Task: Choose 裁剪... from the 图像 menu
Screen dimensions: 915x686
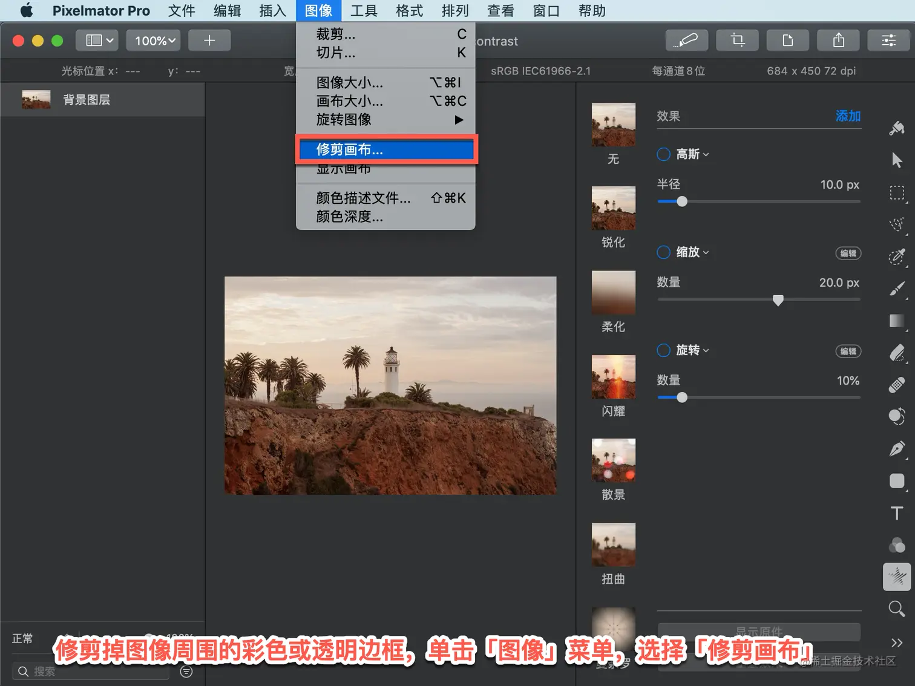Action: (385, 34)
